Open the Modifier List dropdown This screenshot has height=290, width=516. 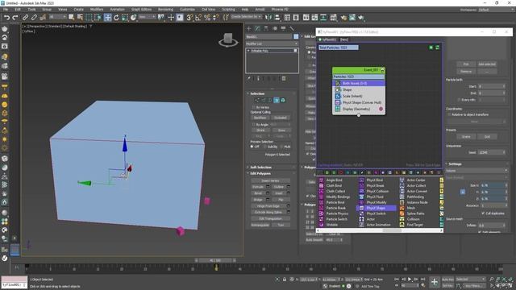(x=272, y=43)
